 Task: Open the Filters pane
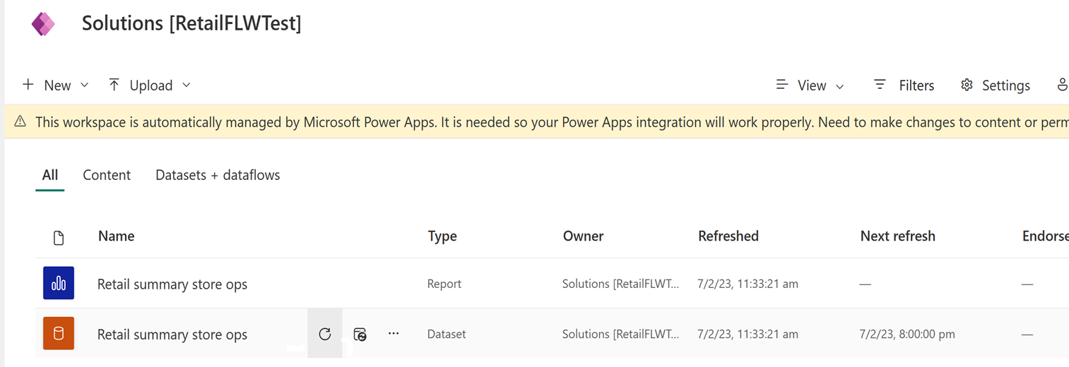pyautogui.click(x=904, y=85)
